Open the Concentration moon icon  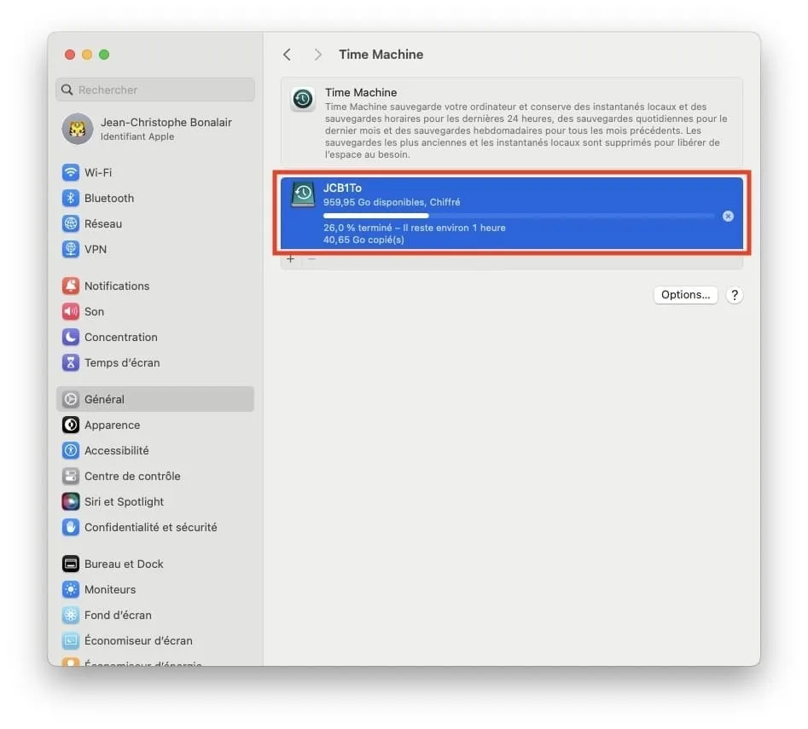(x=71, y=337)
